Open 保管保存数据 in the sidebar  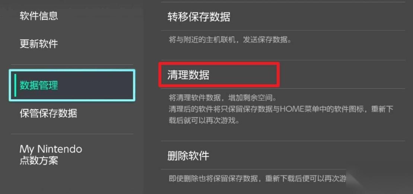(48, 113)
